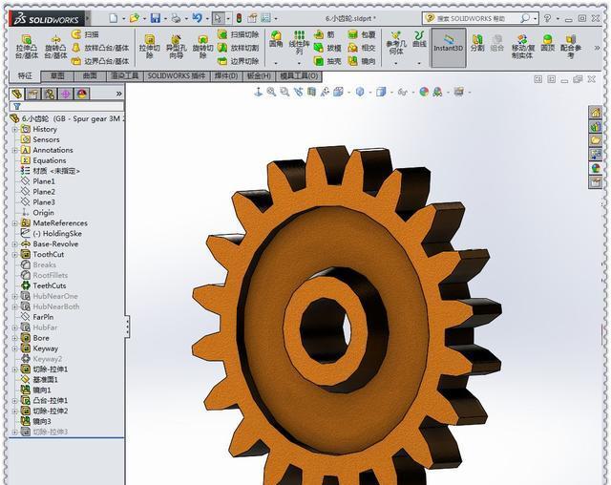
Task: Click the Extruded Boss/Base (拉伸凸台/基体) tool
Action: pyautogui.click(x=26, y=47)
